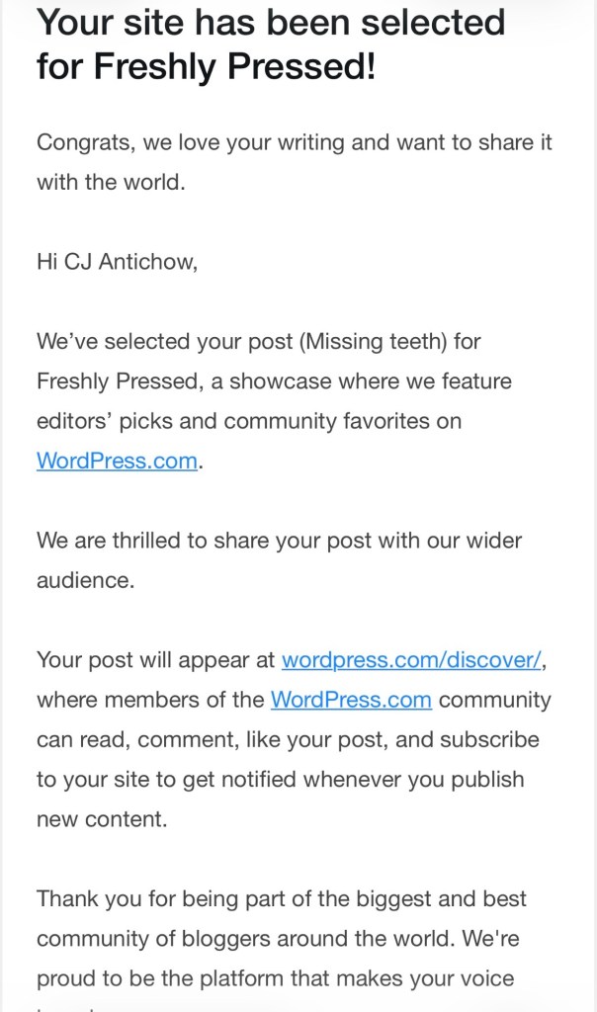Click the word "audience."
The image size is (597, 1012).
point(85,580)
